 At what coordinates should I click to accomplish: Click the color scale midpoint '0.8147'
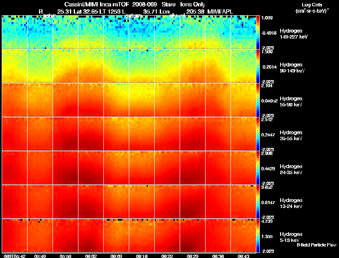[x=268, y=203]
